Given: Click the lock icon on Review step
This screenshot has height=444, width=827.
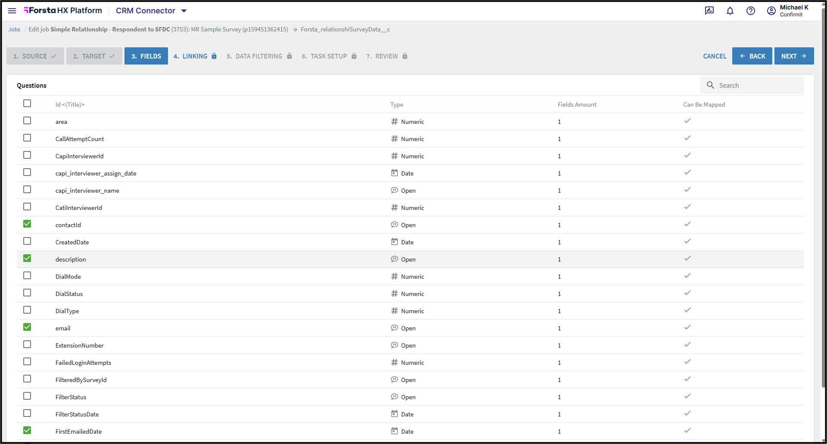Looking at the screenshot, I should click(x=405, y=56).
